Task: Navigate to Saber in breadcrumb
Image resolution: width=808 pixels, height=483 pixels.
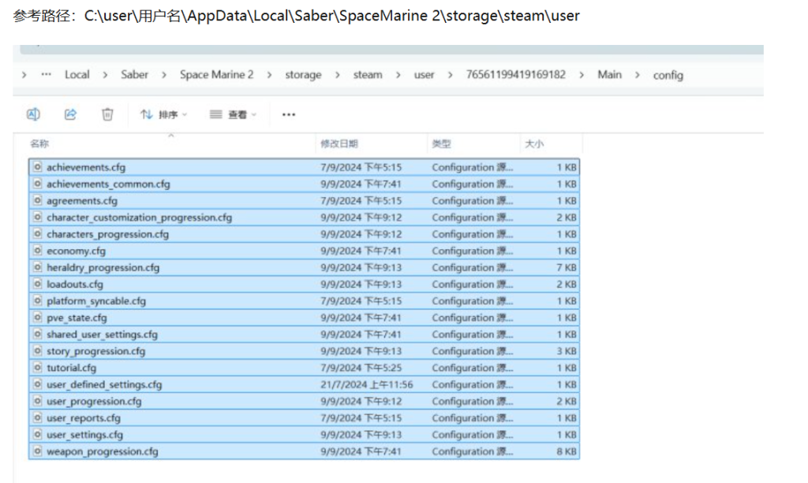Action: [x=134, y=75]
